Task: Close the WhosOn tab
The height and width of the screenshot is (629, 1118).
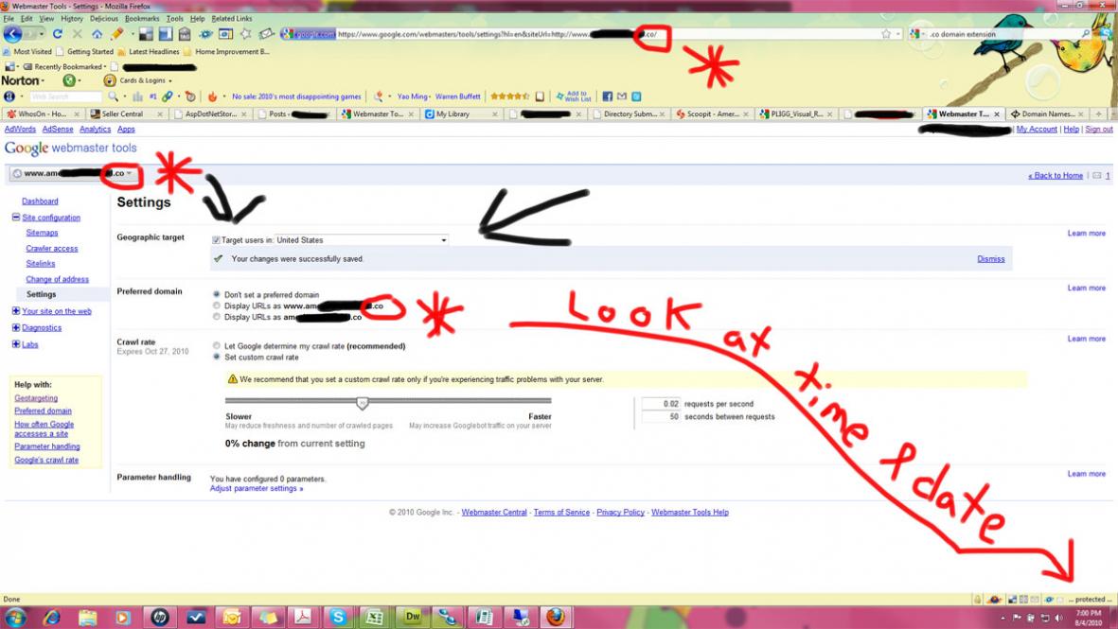Action: [x=77, y=114]
